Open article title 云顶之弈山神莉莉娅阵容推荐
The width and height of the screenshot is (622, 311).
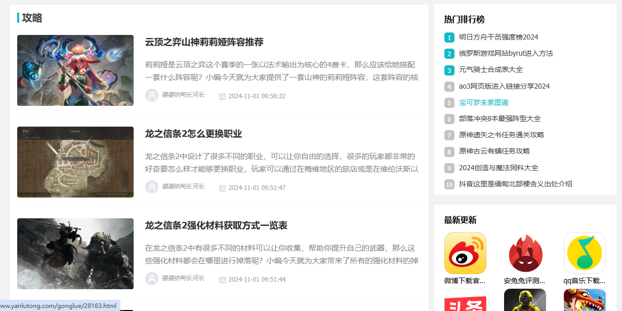coord(204,42)
